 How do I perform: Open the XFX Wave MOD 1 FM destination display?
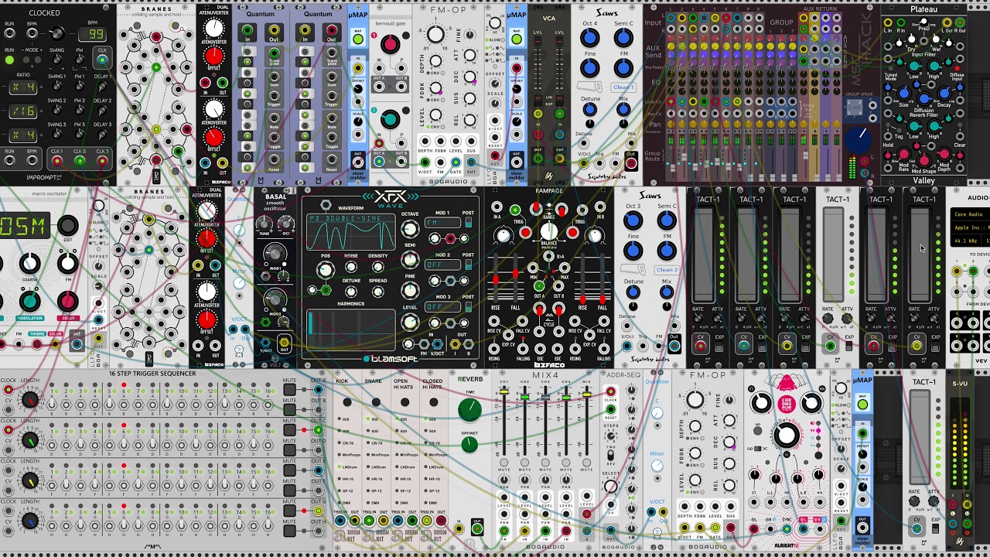(x=442, y=223)
